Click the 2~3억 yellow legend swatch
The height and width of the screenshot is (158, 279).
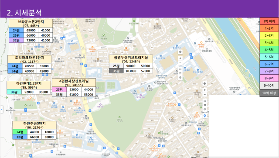tap(269, 35)
